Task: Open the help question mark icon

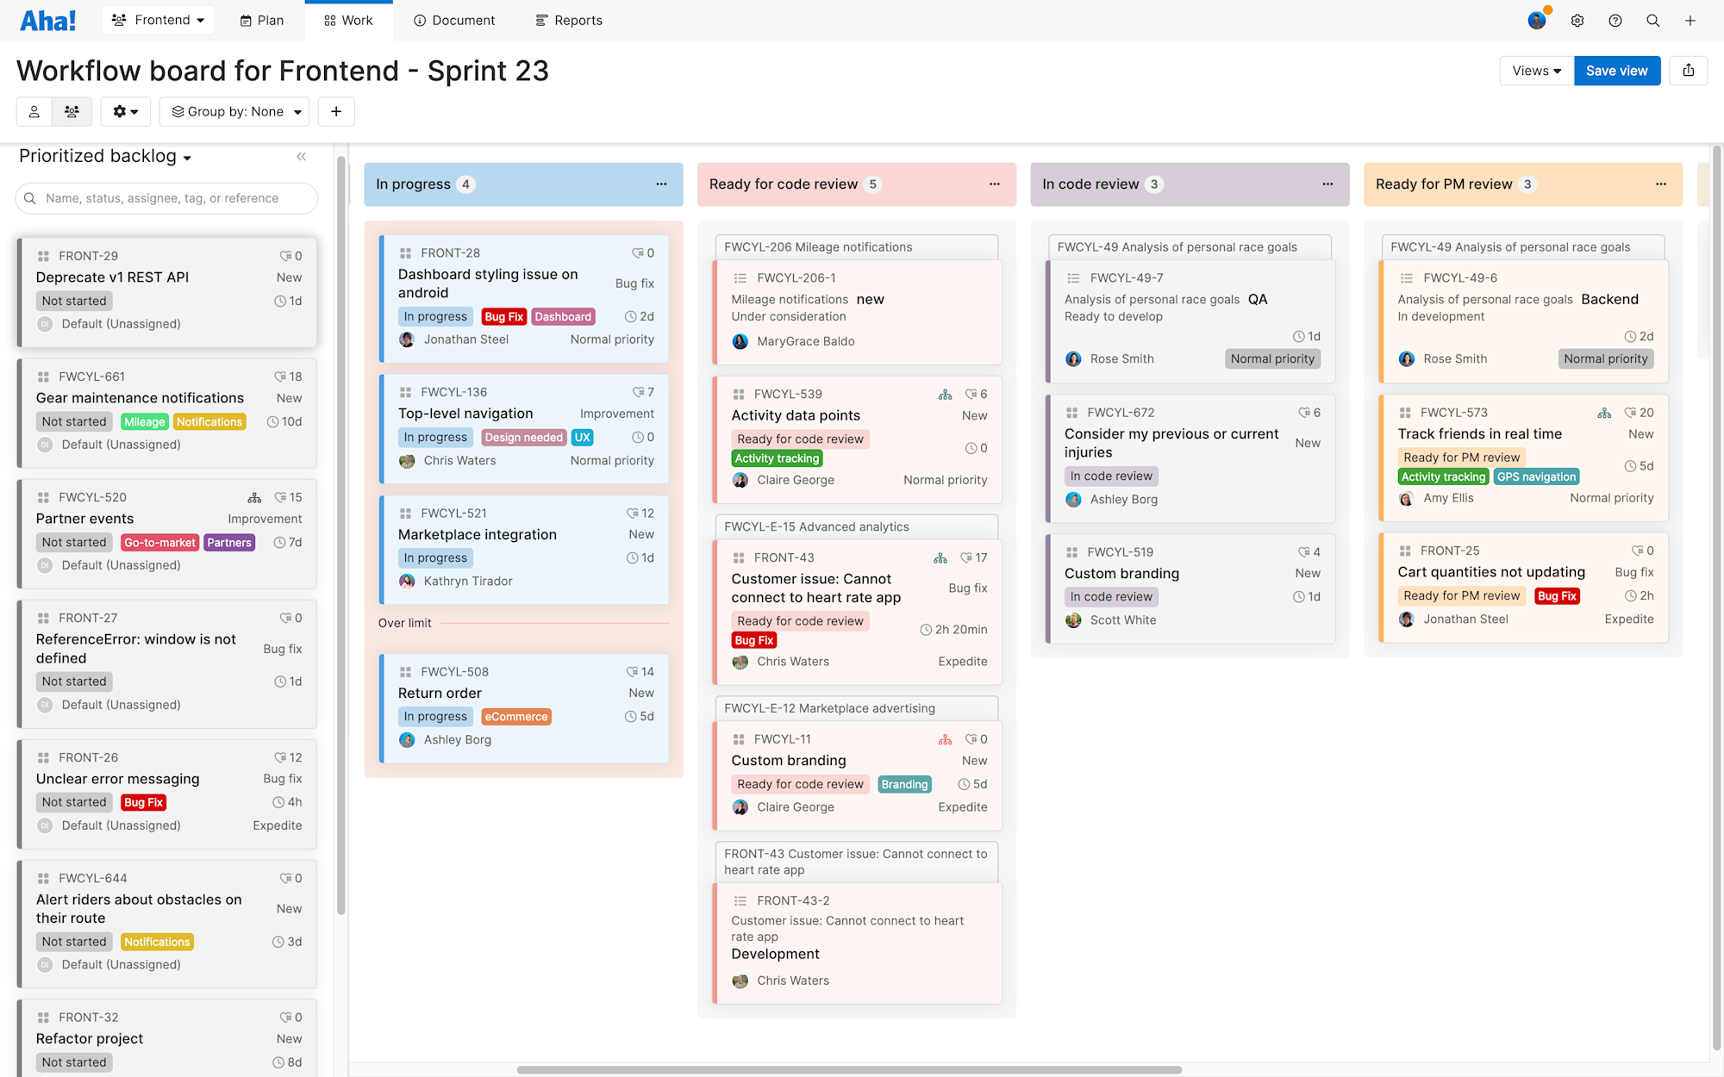Action: pos(1615,21)
